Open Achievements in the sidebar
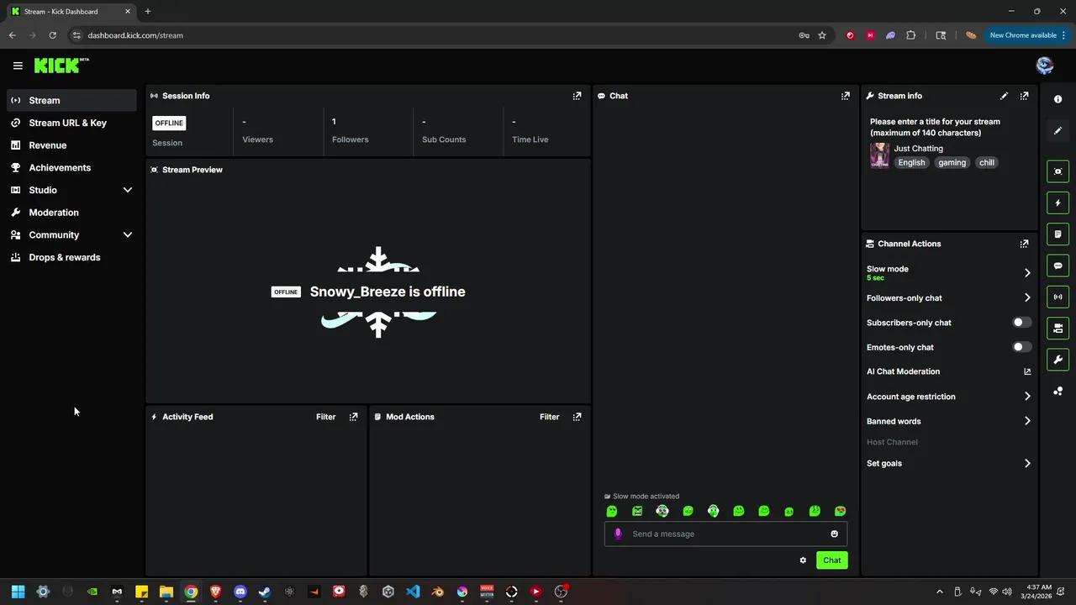The height and width of the screenshot is (605, 1076). (71, 167)
